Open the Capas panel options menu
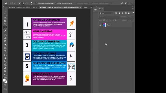Image resolution: width=166 pixels, height=93 pixels. click(x=133, y=9)
